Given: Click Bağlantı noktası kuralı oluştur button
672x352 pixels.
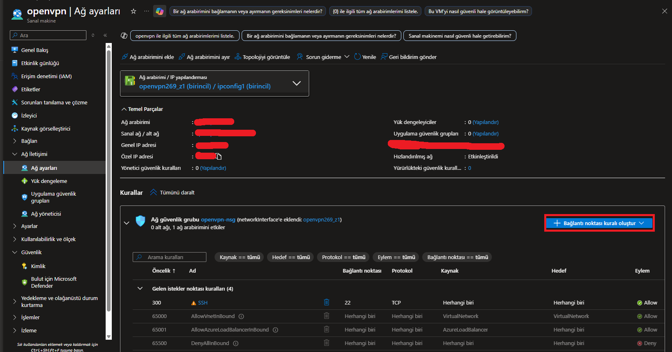Looking at the screenshot, I should (x=599, y=223).
